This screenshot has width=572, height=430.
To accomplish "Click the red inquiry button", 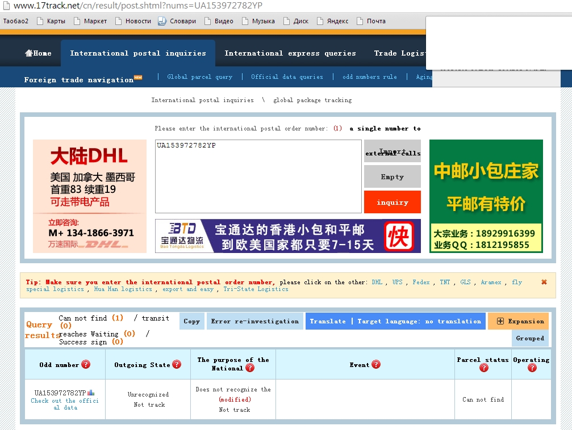I will (x=393, y=203).
